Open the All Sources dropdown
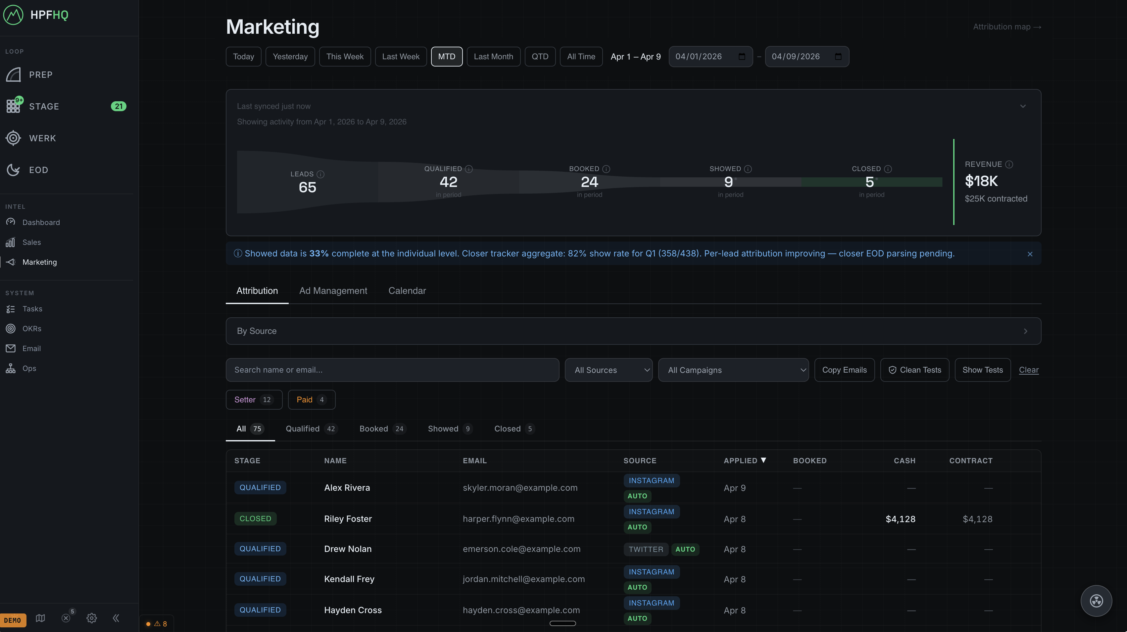 pyautogui.click(x=609, y=370)
